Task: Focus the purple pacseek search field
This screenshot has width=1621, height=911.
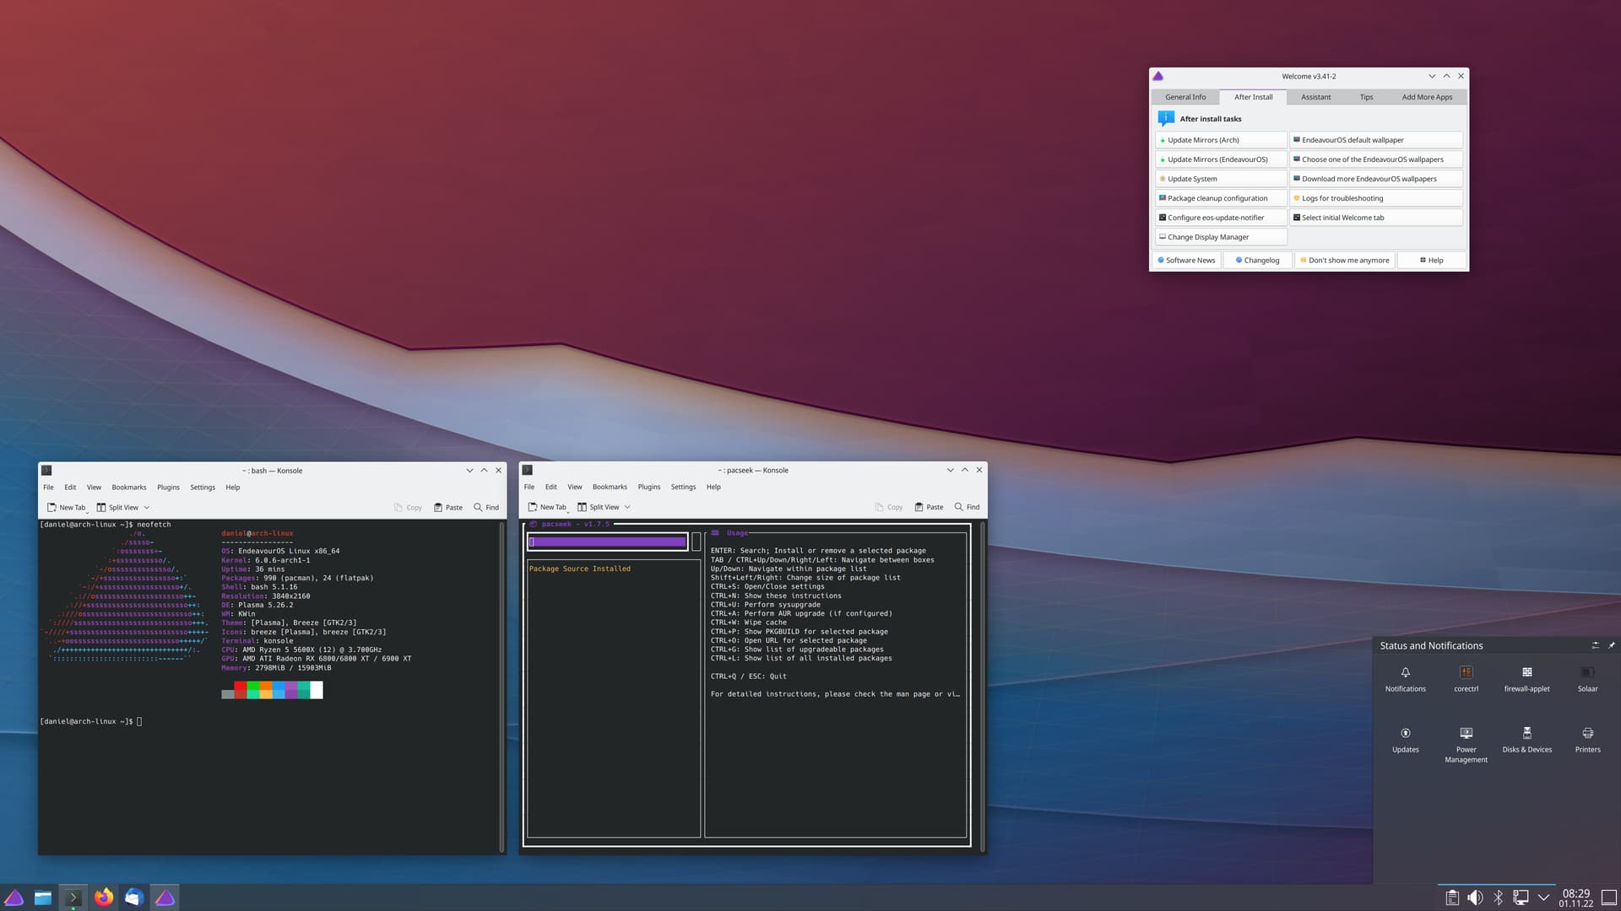Action: 608,542
